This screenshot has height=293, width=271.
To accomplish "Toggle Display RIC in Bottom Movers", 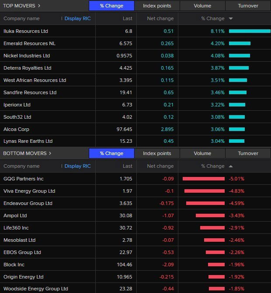I will 77,166.
